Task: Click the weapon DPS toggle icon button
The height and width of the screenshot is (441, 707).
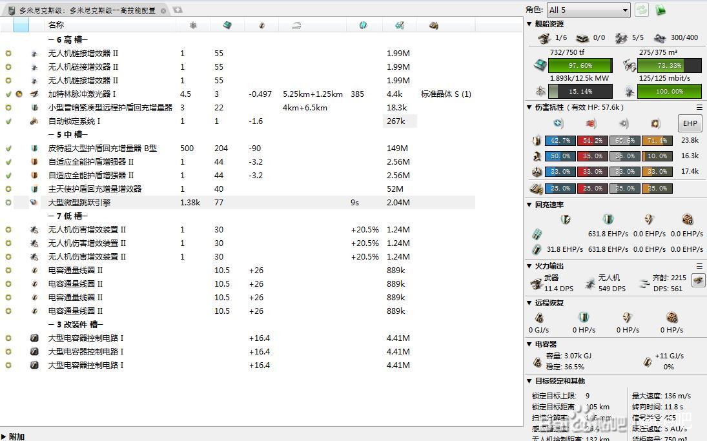Action: click(x=698, y=280)
